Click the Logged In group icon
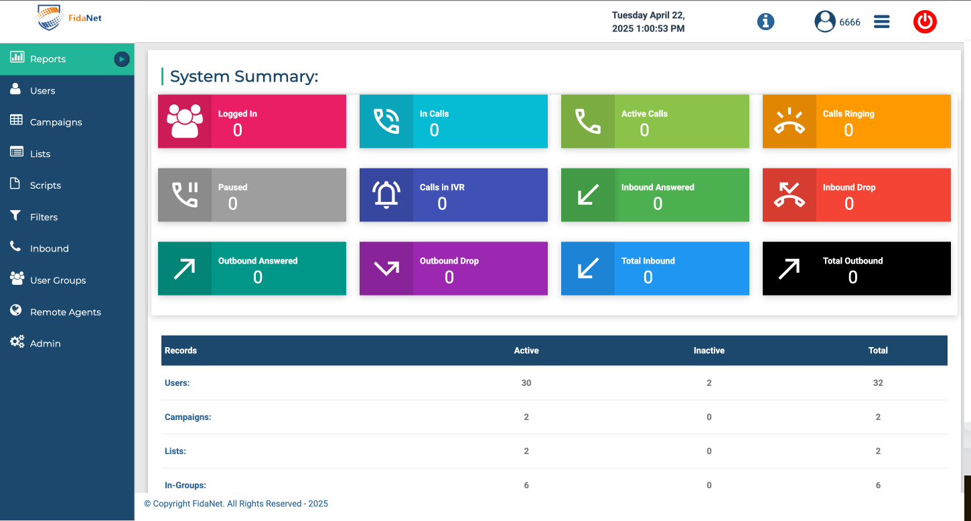This screenshot has height=521, width=971. click(185, 121)
